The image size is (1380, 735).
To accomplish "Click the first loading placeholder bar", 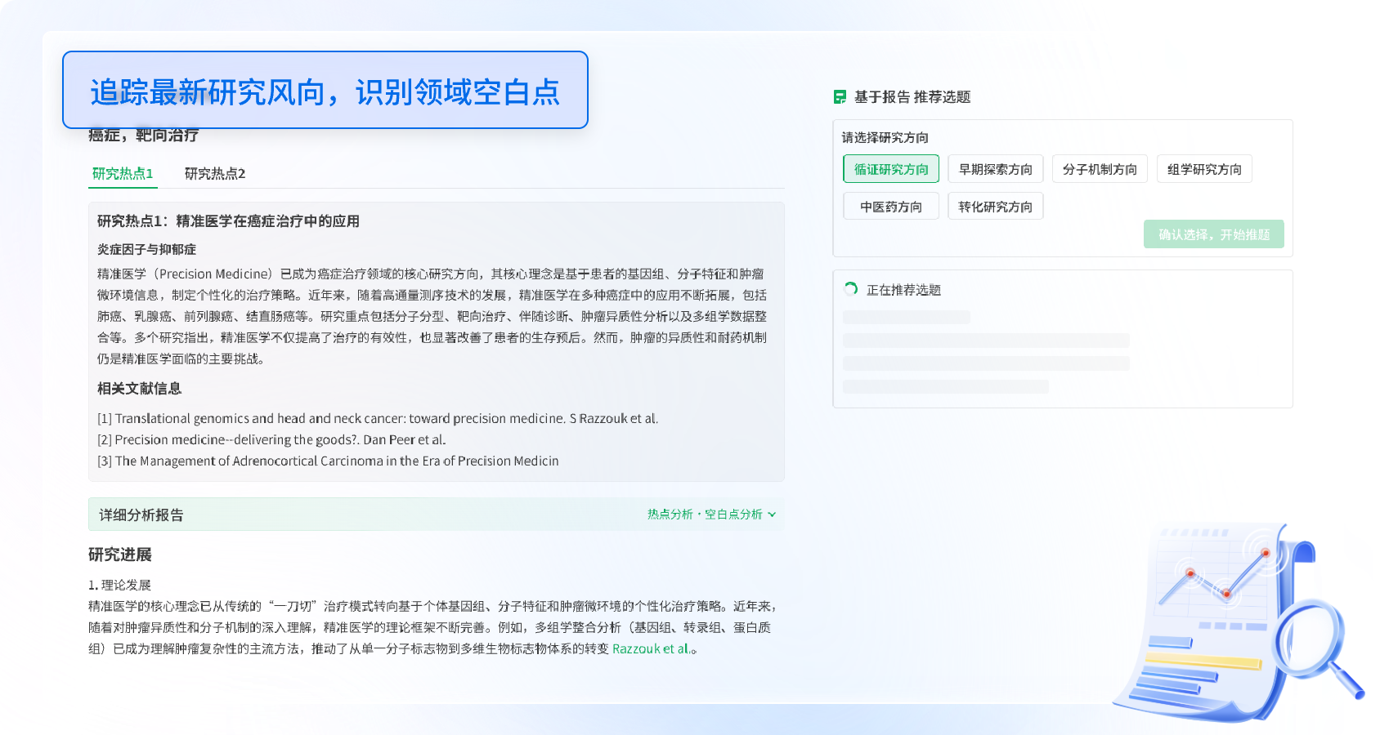I will [906, 316].
